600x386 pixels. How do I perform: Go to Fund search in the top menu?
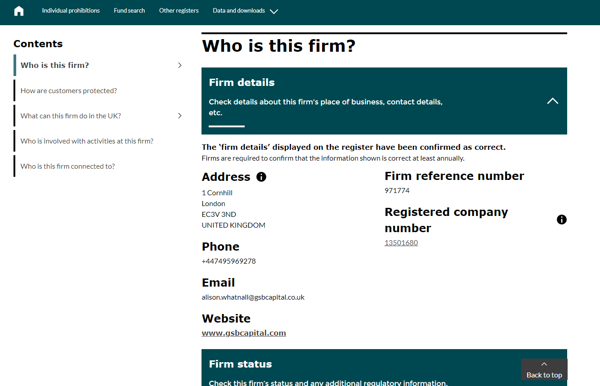click(x=129, y=11)
